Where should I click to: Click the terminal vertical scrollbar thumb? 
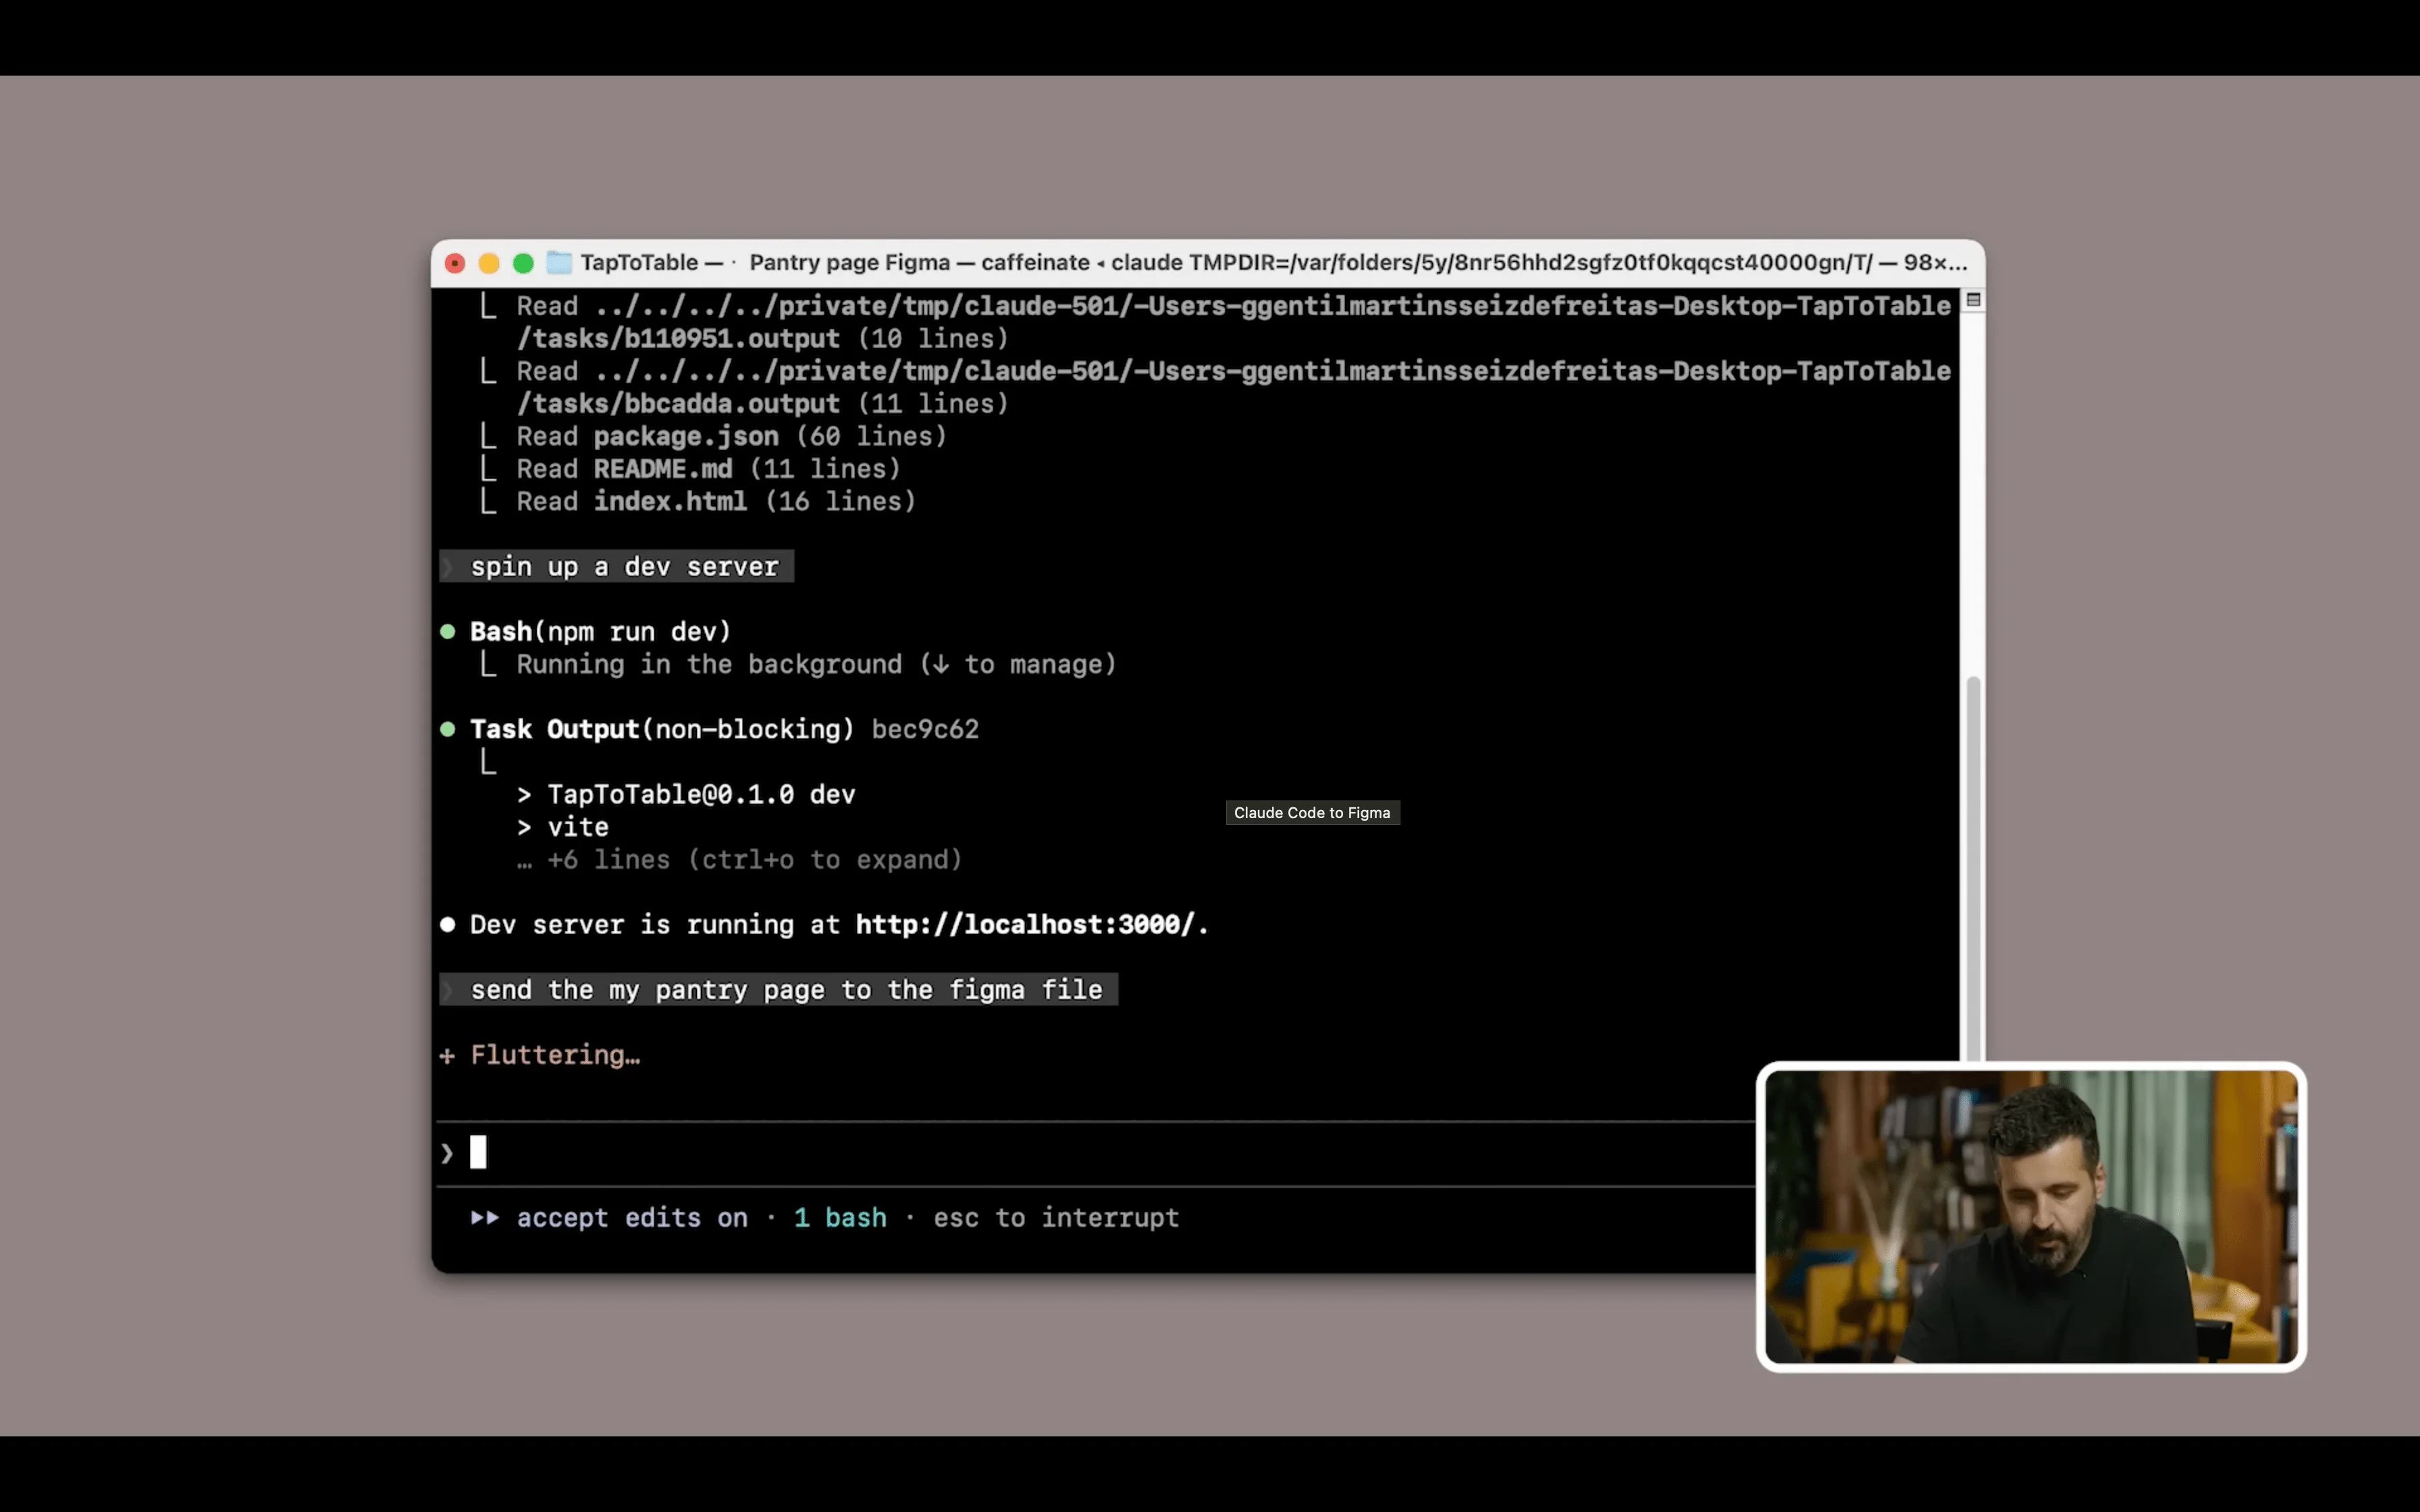pyautogui.click(x=1973, y=860)
